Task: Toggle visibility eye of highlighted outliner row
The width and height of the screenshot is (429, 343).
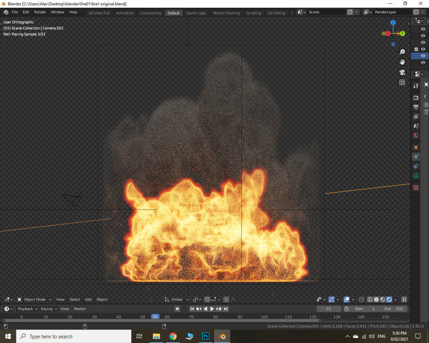Action: click(423, 56)
